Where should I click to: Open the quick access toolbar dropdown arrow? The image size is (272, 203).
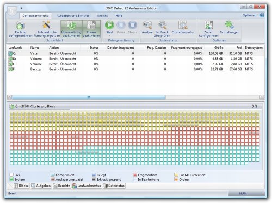[x=21, y=8]
